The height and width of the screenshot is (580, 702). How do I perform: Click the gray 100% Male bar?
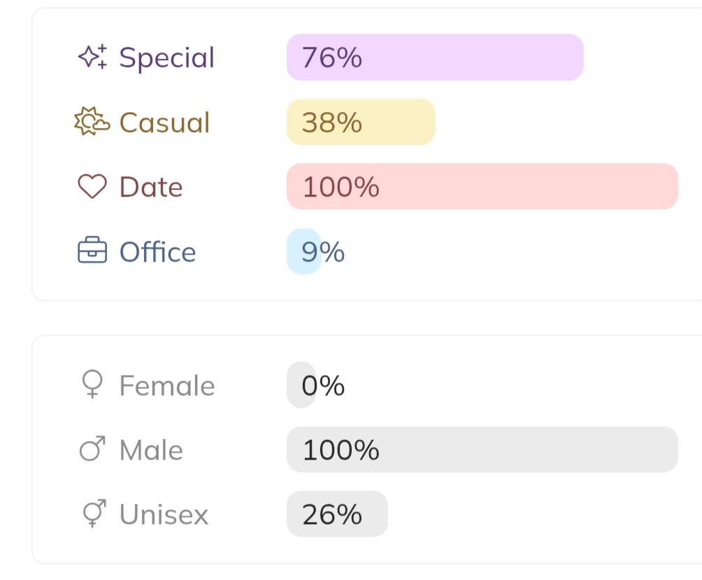click(x=482, y=450)
